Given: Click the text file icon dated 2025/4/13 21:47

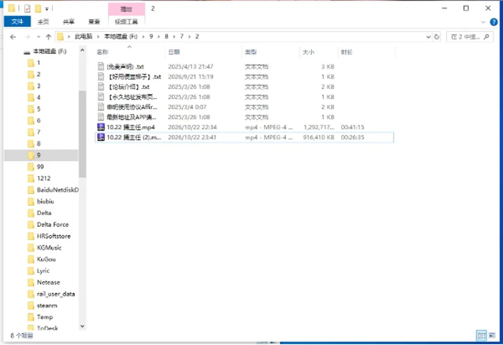Looking at the screenshot, I should click(101, 67).
